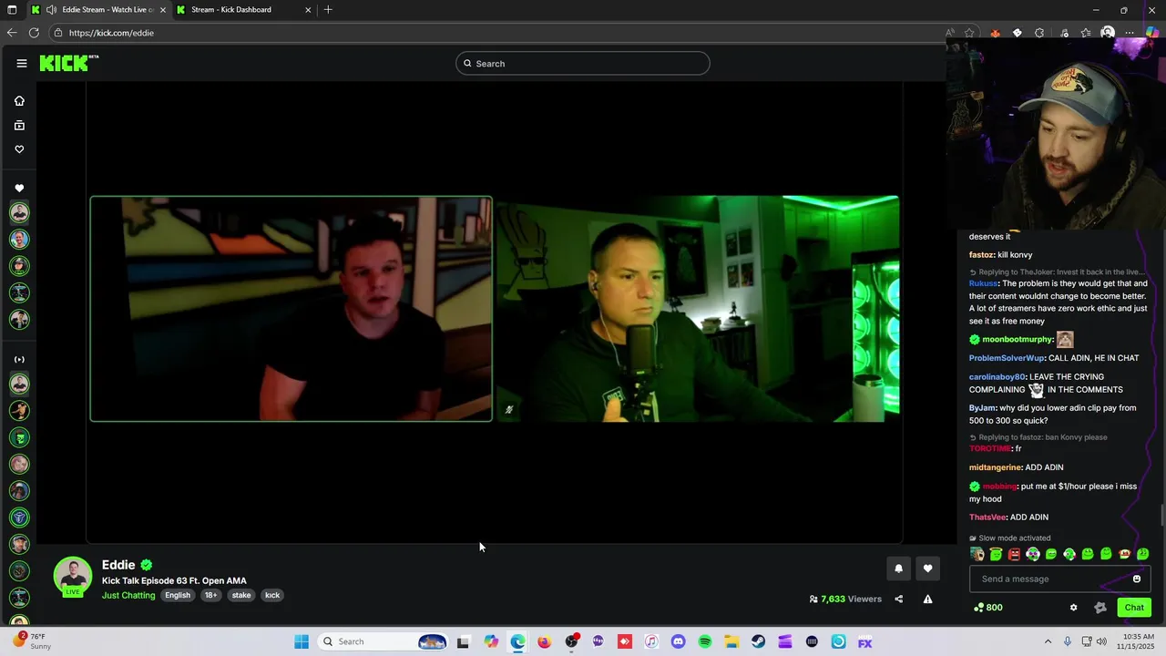Image resolution: width=1166 pixels, height=656 pixels.
Task: Share the stream via share icon
Action: pyautogui.click(x=898, y=599)
